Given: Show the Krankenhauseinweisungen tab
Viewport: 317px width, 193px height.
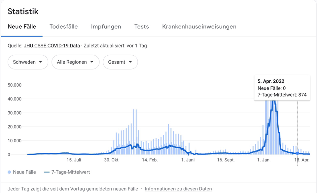Looking at the screenshot, I should (x=199, y=27).
